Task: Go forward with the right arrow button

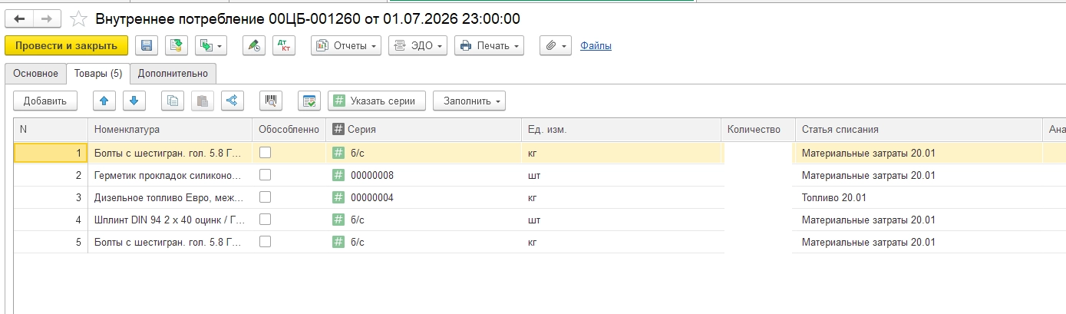Action: coord(47,18)
